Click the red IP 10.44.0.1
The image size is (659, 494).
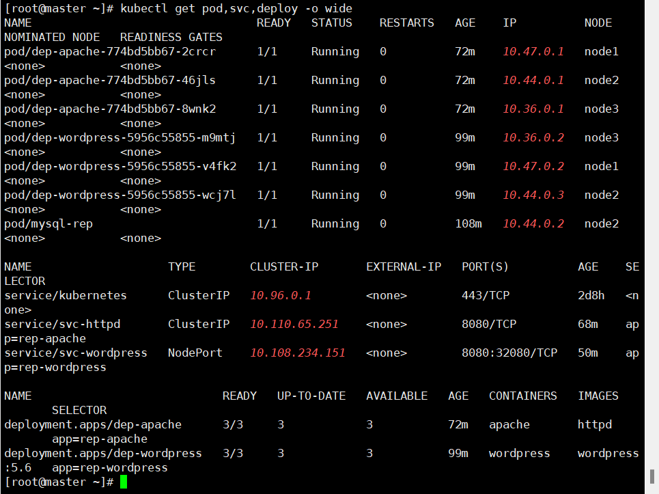click(x=533, y=81)
